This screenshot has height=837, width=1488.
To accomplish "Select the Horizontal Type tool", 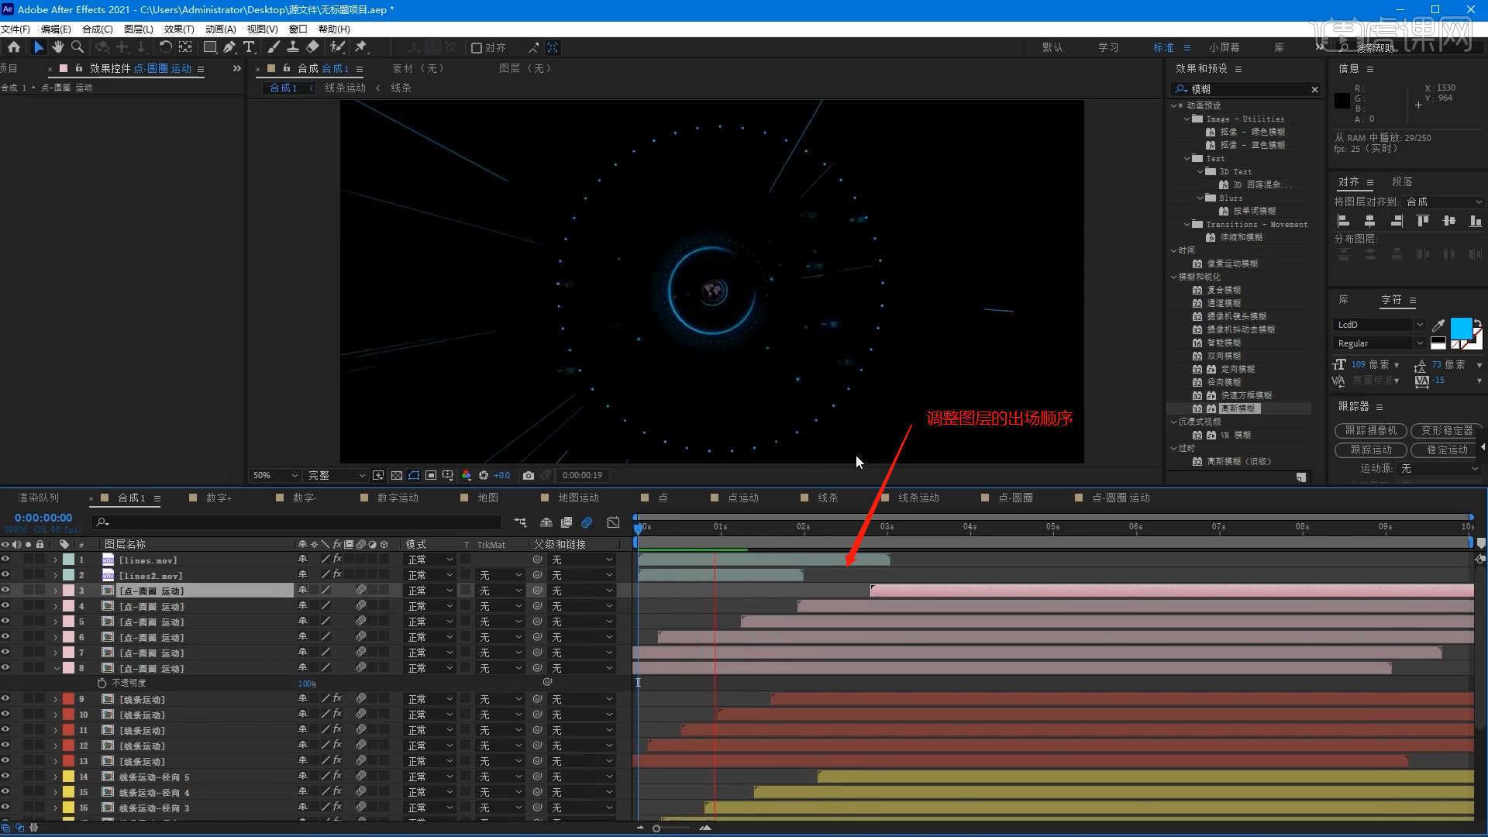I will (249, 47).
